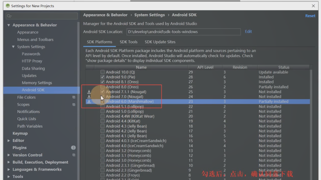Image resolution: width=321 pixels, height=180 pixels.
Task: Click the Android SDK Location path field
Action: coord(184,32)
